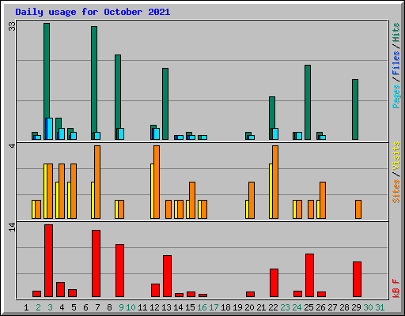405x316 pixels.
Task: Click the green day label "23"
Action: (285, 307)
